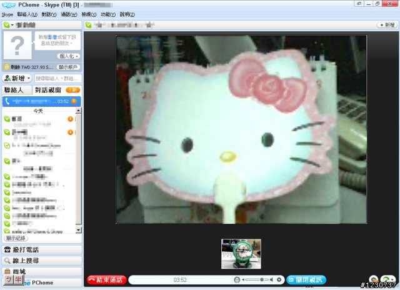Open the Skype menu in menu bar
Viewport: 400px width, 290px height.
7,14
